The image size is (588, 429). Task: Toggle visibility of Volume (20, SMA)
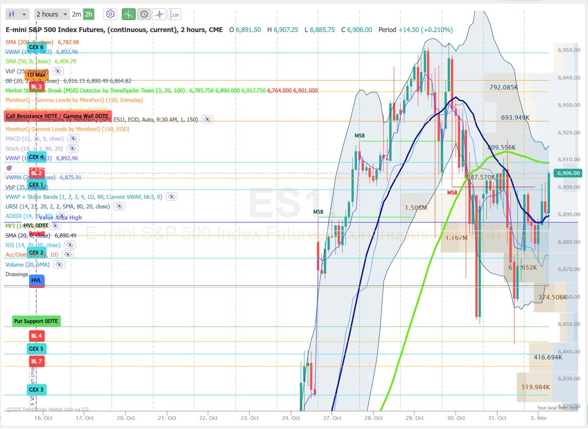pos(59,264)
